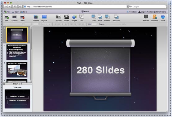
Task: Adjust the Opacity slider
Action: 113,24
